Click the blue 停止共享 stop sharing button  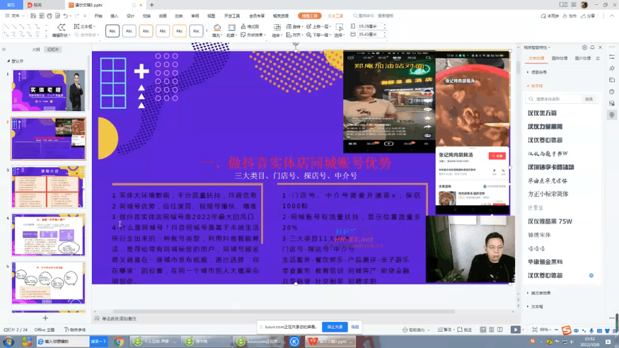pyautogui.click(x=335, y=327)
